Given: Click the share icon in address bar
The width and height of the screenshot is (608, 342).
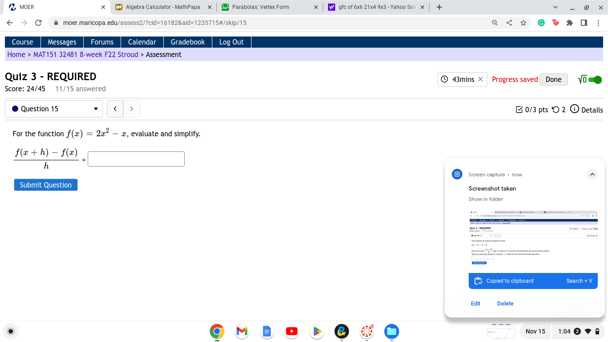Looking at the screenshot, I should click(509, 23).
